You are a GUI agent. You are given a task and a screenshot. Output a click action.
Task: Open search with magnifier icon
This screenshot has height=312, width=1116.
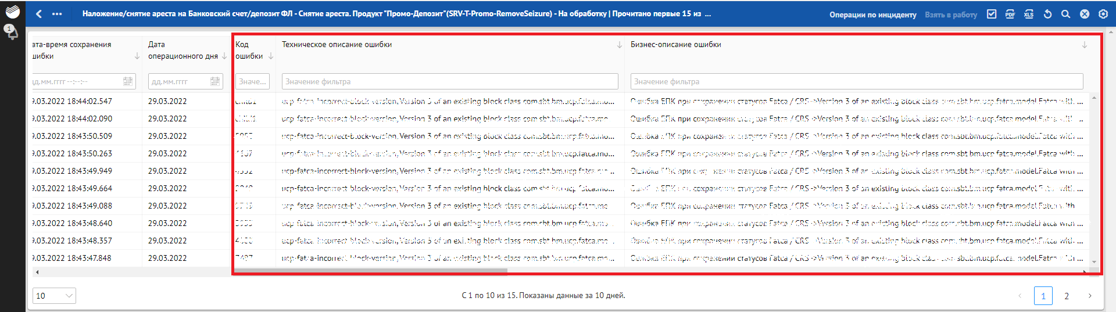point(1065,14)
